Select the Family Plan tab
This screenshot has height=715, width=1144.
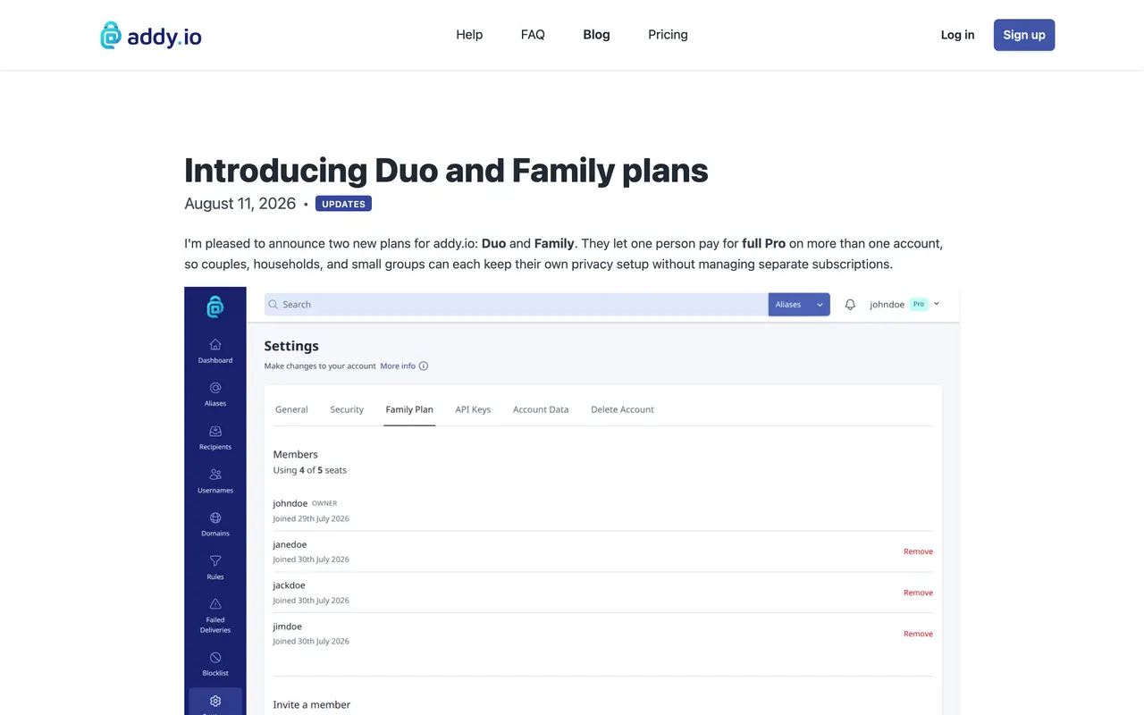(x=409, y=409)
